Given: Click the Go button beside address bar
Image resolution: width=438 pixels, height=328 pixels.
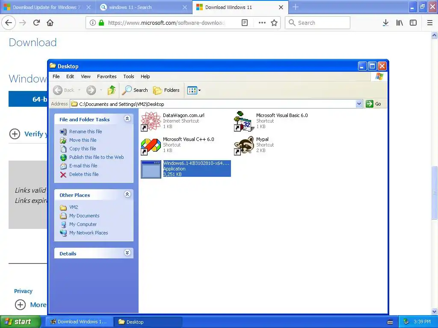Looking at the screenshot, I should 374,104.
